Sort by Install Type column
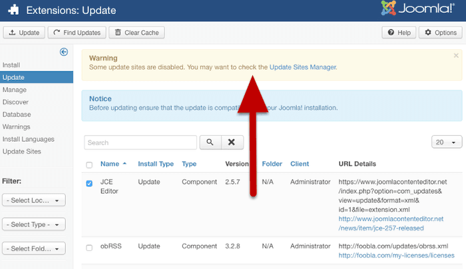 click(156, 164)
